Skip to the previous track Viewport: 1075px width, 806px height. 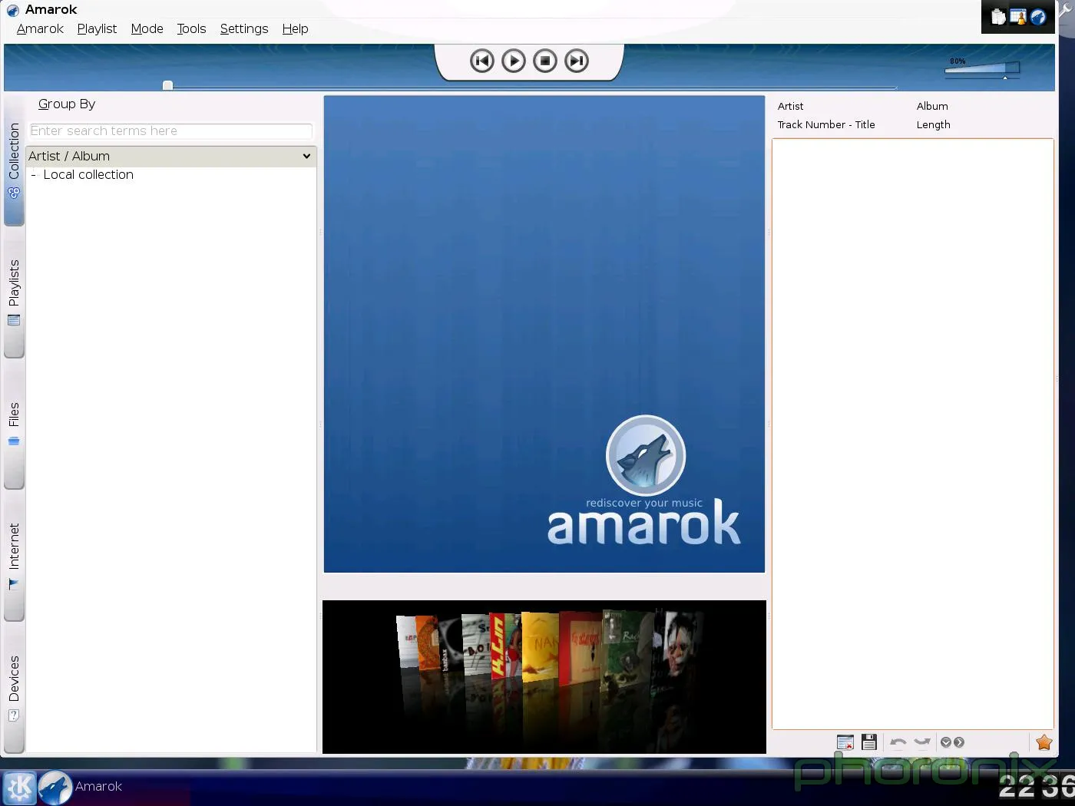point(482,61)
